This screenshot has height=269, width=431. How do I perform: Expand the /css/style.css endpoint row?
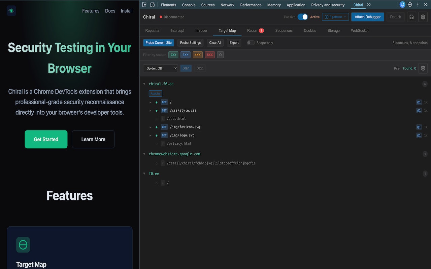[x=151, y=110]
